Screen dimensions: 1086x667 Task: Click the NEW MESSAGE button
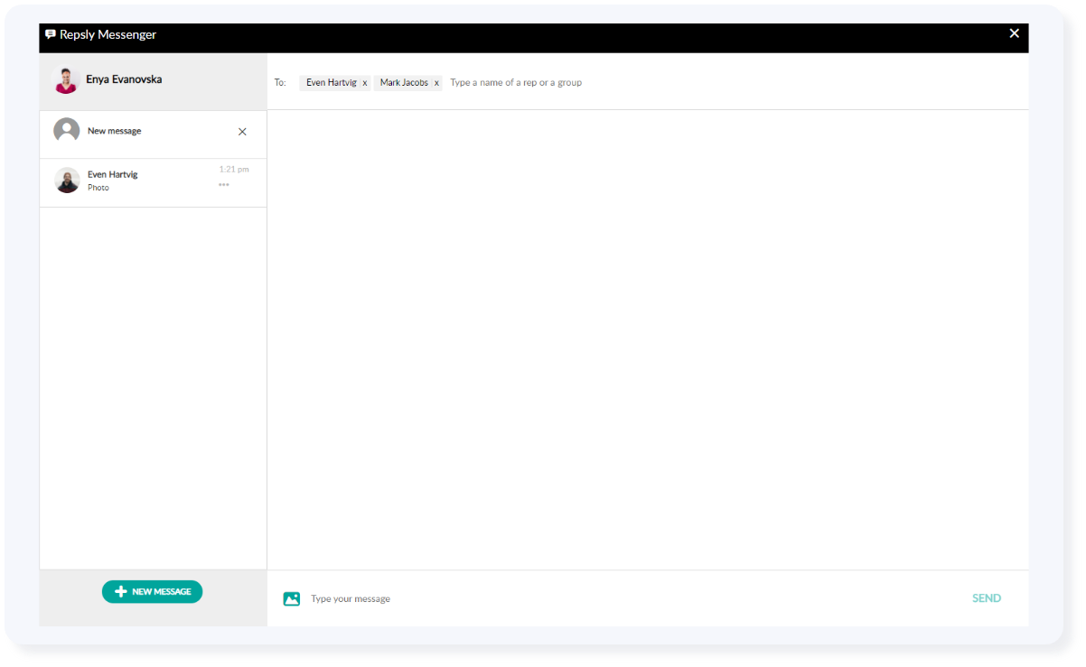point(152,591)
